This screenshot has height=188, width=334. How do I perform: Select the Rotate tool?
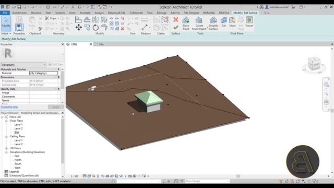(x=96, y=27)
